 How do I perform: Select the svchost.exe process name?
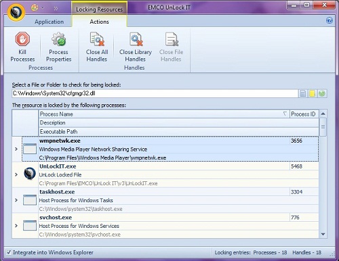point(56,218)
